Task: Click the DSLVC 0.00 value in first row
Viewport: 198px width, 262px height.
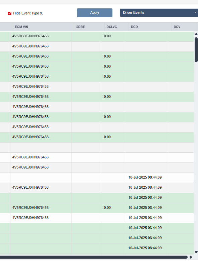Action: (107, 36)
